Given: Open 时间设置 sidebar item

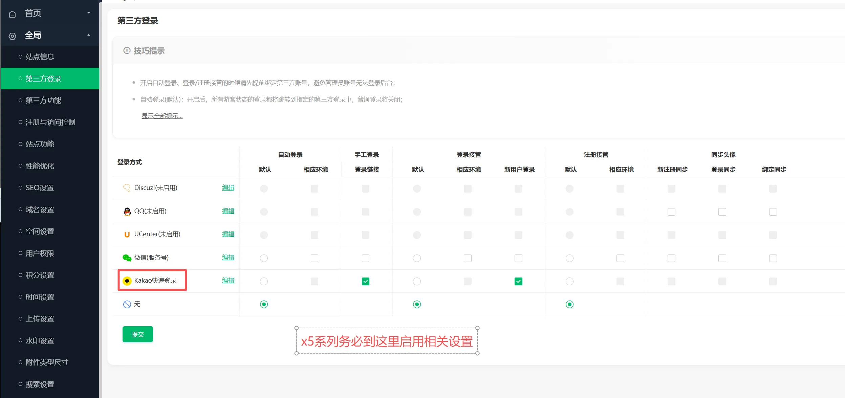Looking at the screenshot, I should point(50,297).
